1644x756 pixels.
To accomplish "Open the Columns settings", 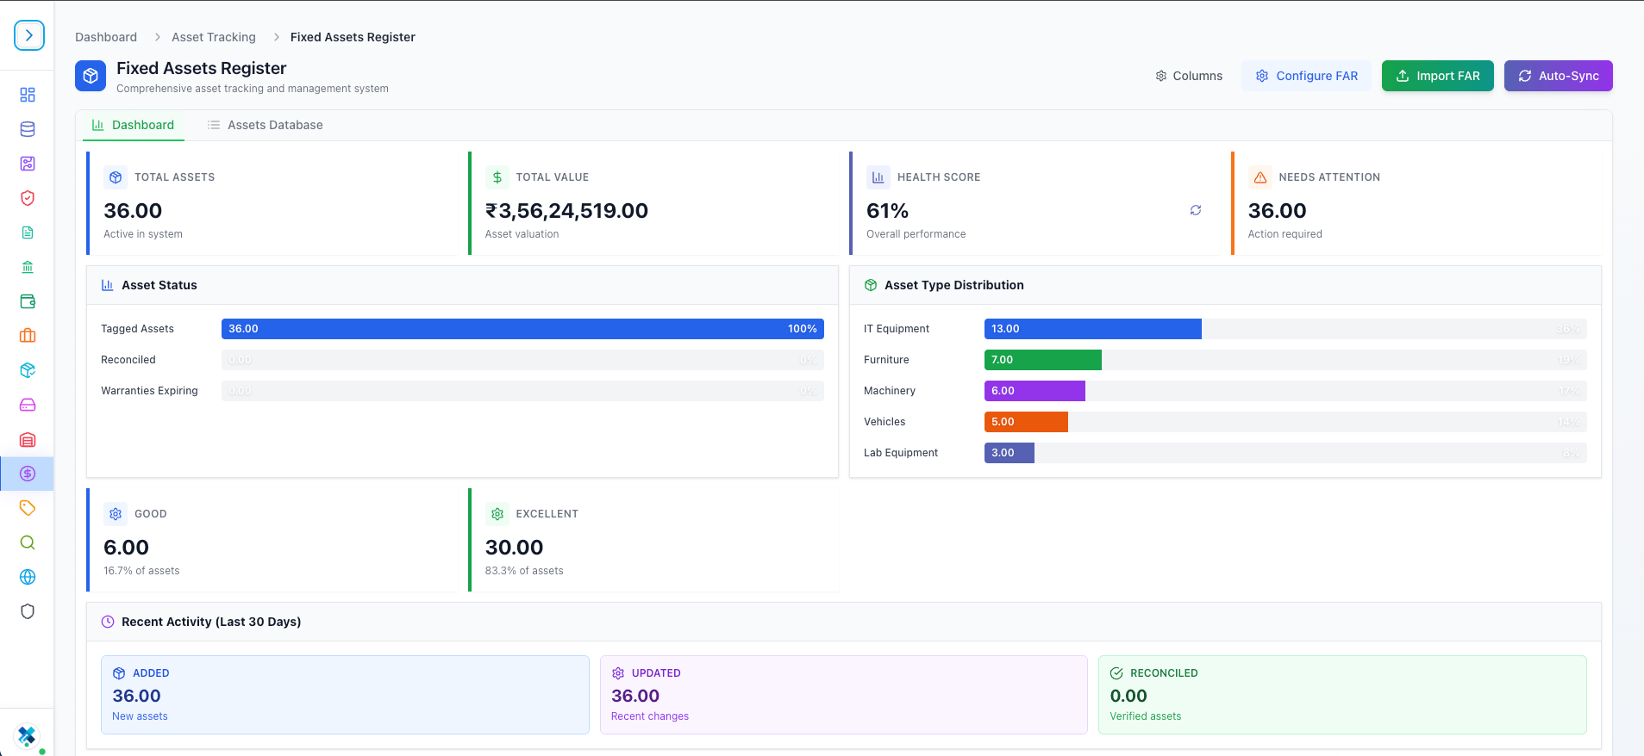I will coord(1189,76).
